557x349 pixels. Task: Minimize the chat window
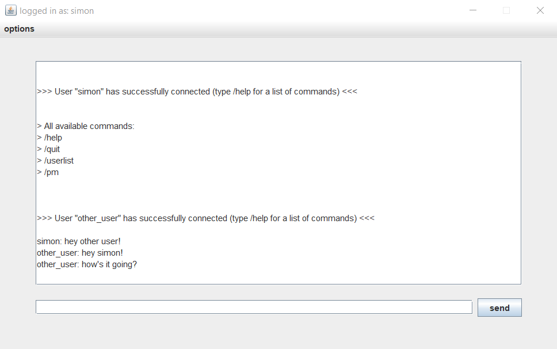click(473, 10)
